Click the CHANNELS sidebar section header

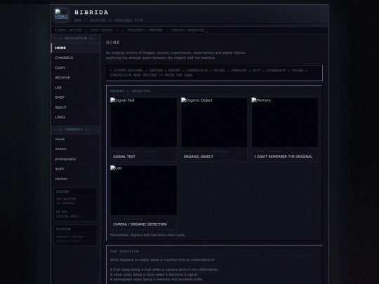click(x=76, y=130)
